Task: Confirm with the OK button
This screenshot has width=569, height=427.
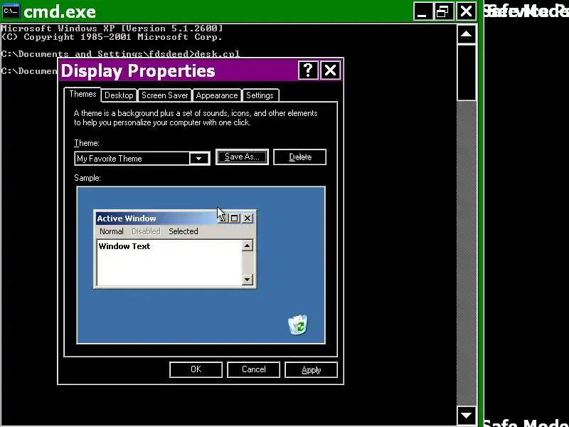Action: click(x=196, y=369)
